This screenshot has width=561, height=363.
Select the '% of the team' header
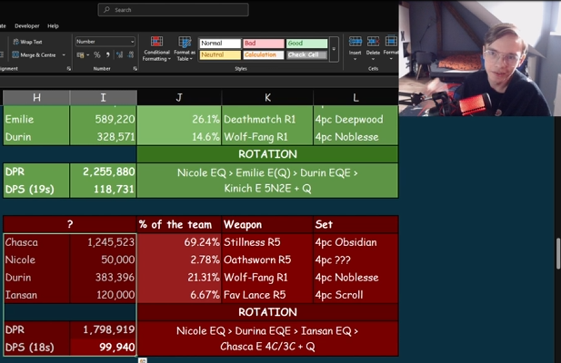(179, 224)
